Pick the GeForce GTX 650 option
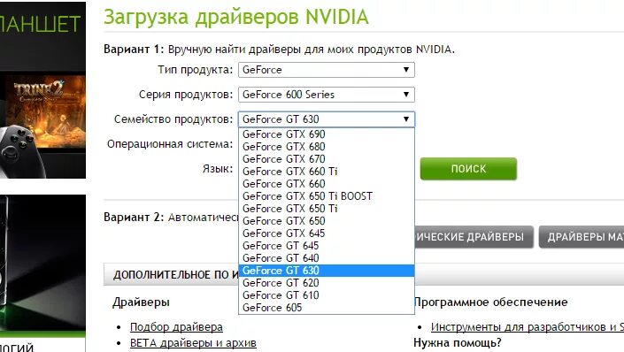Image resolution: width=624 pixels, height=352 pixels. click(x=327, y=221)
